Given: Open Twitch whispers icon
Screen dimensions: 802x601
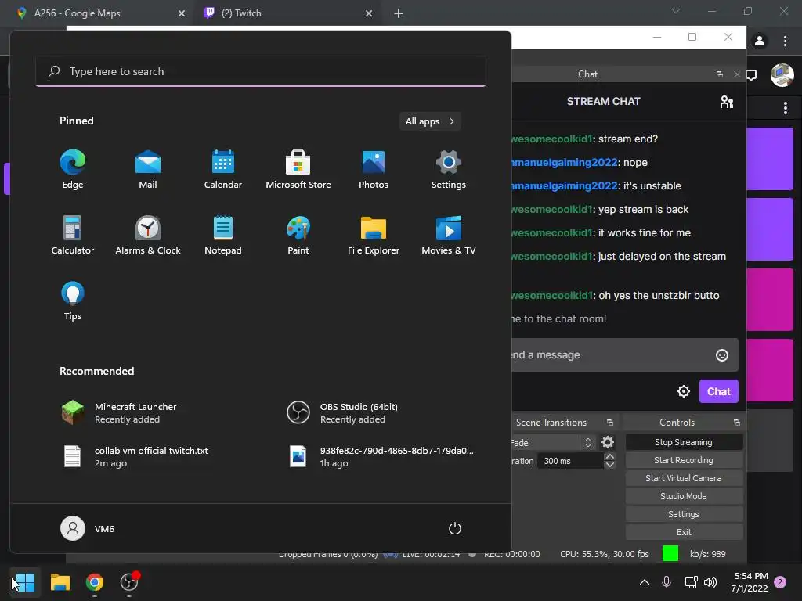Looking at the screenshot, I should click(751, 76).
